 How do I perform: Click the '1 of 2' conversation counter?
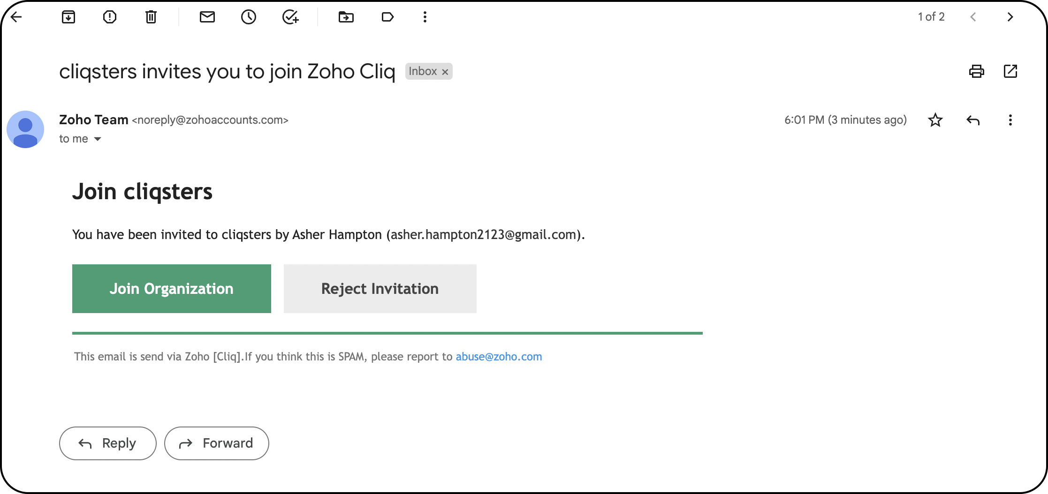tap(931, 17)
